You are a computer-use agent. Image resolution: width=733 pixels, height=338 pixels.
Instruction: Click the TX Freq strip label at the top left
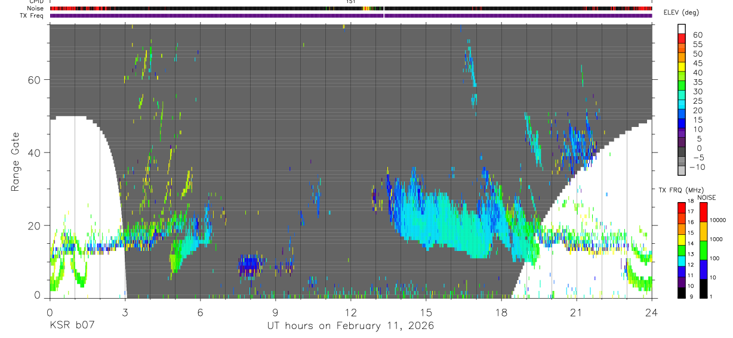[x=33, y=15]
